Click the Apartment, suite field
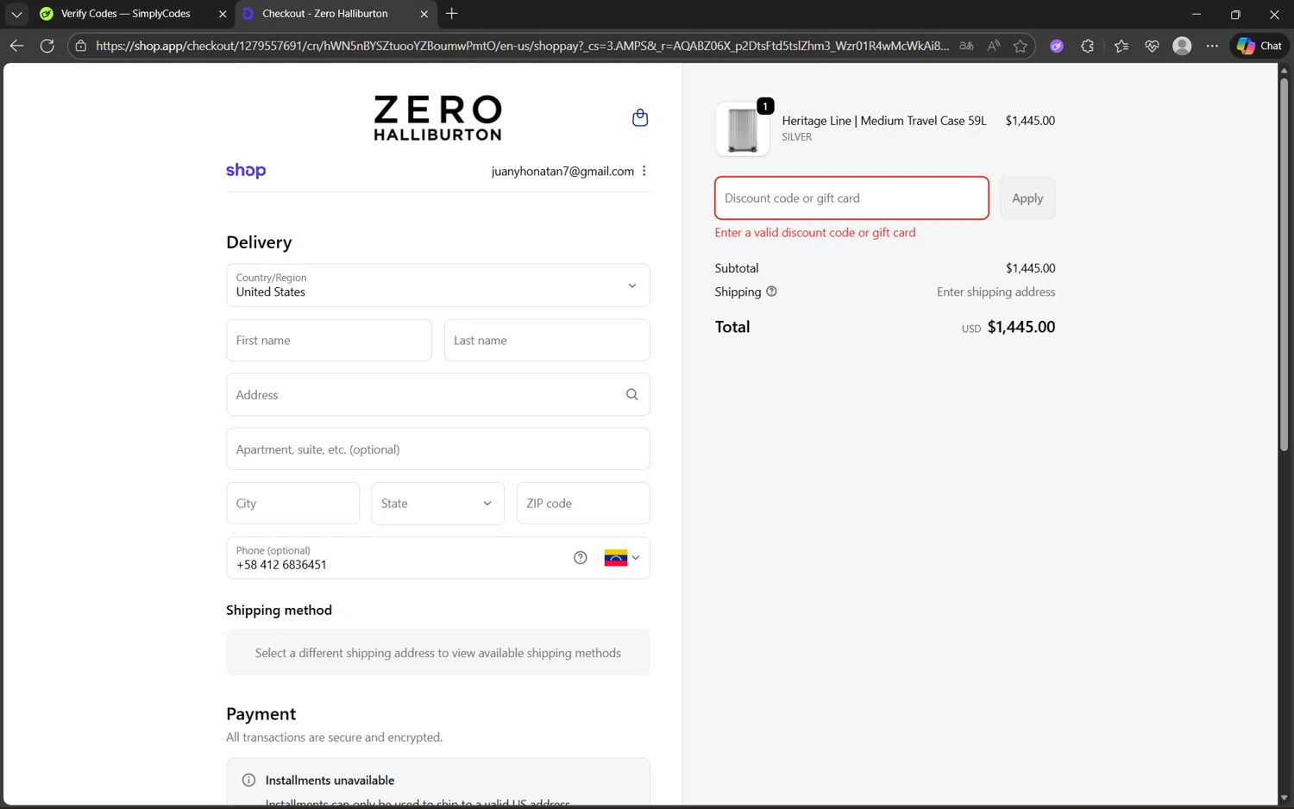Screen dimensions: 1294x809 (438, 449)
